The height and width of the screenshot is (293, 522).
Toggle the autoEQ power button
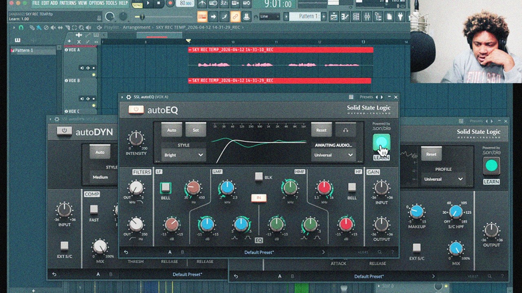click(136, 109)
